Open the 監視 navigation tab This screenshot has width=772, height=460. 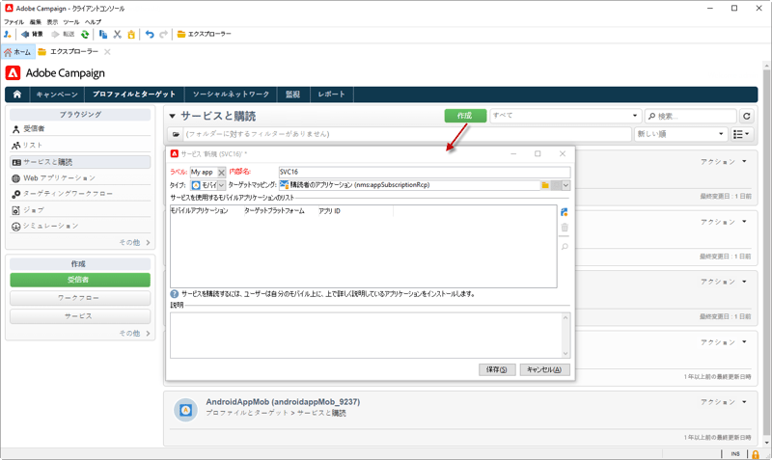pos(293,94)
